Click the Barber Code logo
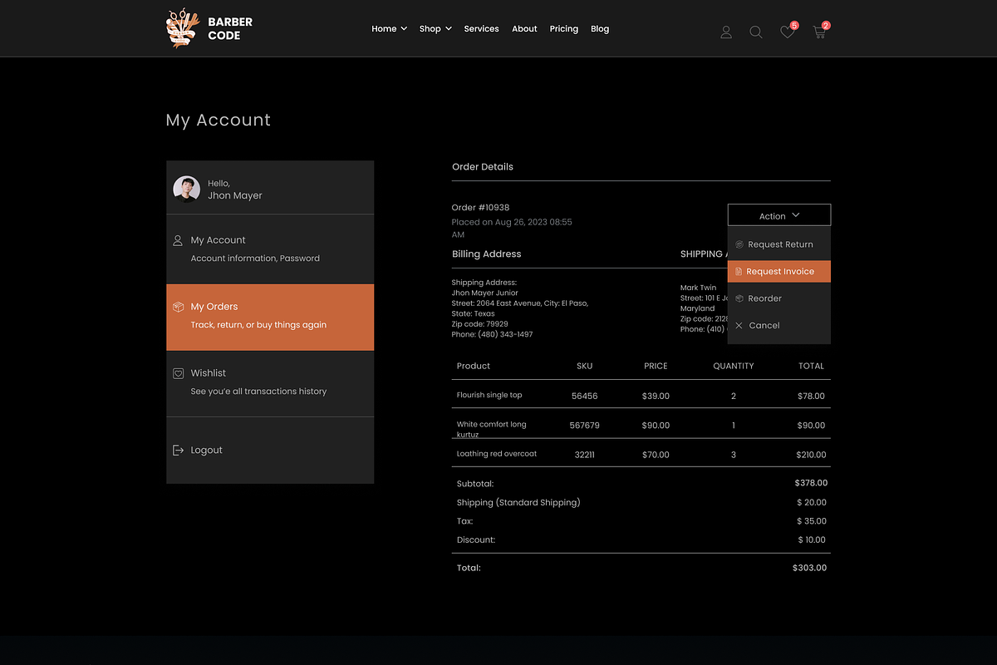Screen dimensions: 997x665 click(x=209, y=28)
